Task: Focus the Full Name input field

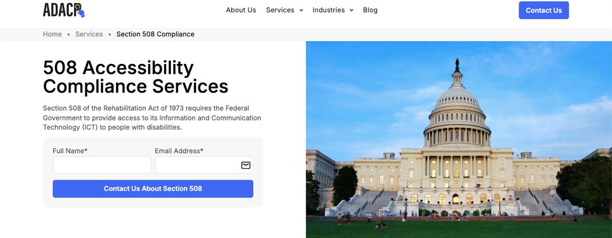Action: (x=102, y=165)
